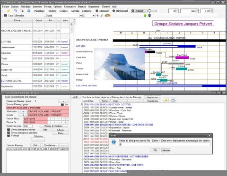Viewport: 227px width, 176px height.
Task: Click the yellow open-folder toolbar icon
Action: [9, 11]
